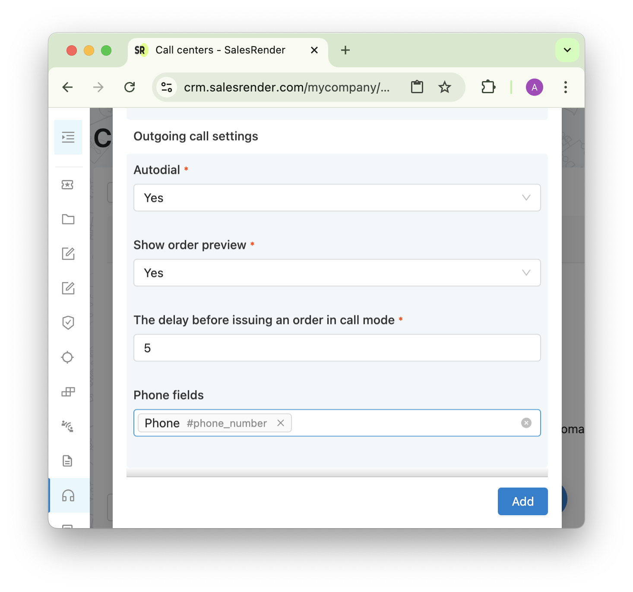633x592 pixels.
Task: Close the Call centers - SalesRender tab
Action: click(314, 50)
